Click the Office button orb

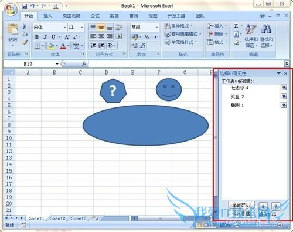(x=11, y=9)
